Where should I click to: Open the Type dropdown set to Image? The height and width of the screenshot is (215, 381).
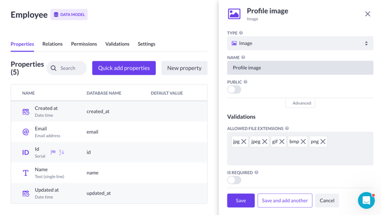coord(300,43)
